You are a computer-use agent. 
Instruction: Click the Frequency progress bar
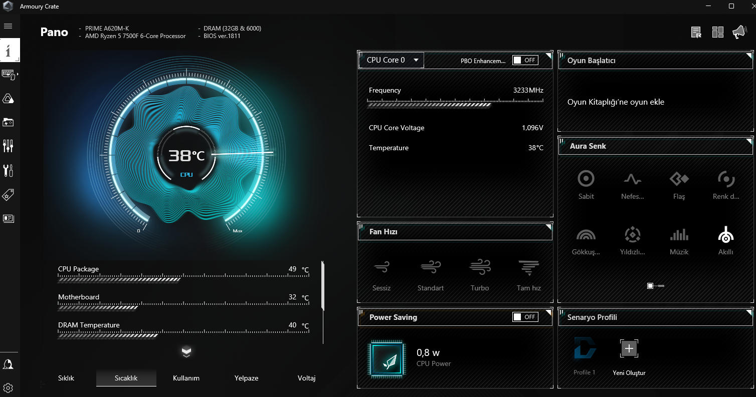tap(455, 103)
